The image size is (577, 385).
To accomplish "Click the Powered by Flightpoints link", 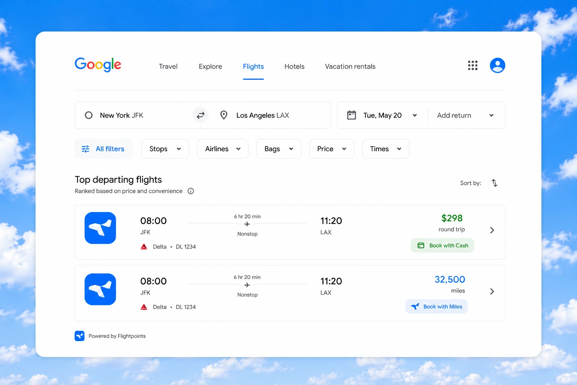I will pyautogui.click(x=117, y=336).
